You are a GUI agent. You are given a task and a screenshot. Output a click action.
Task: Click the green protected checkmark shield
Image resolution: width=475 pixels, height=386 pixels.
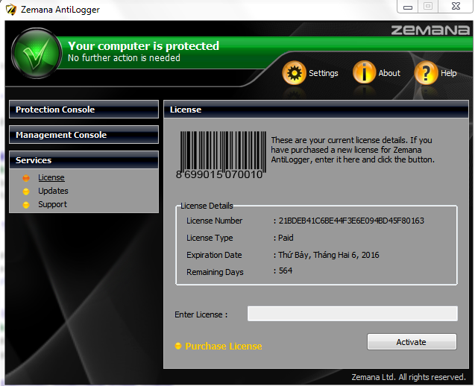coord(37,54)
